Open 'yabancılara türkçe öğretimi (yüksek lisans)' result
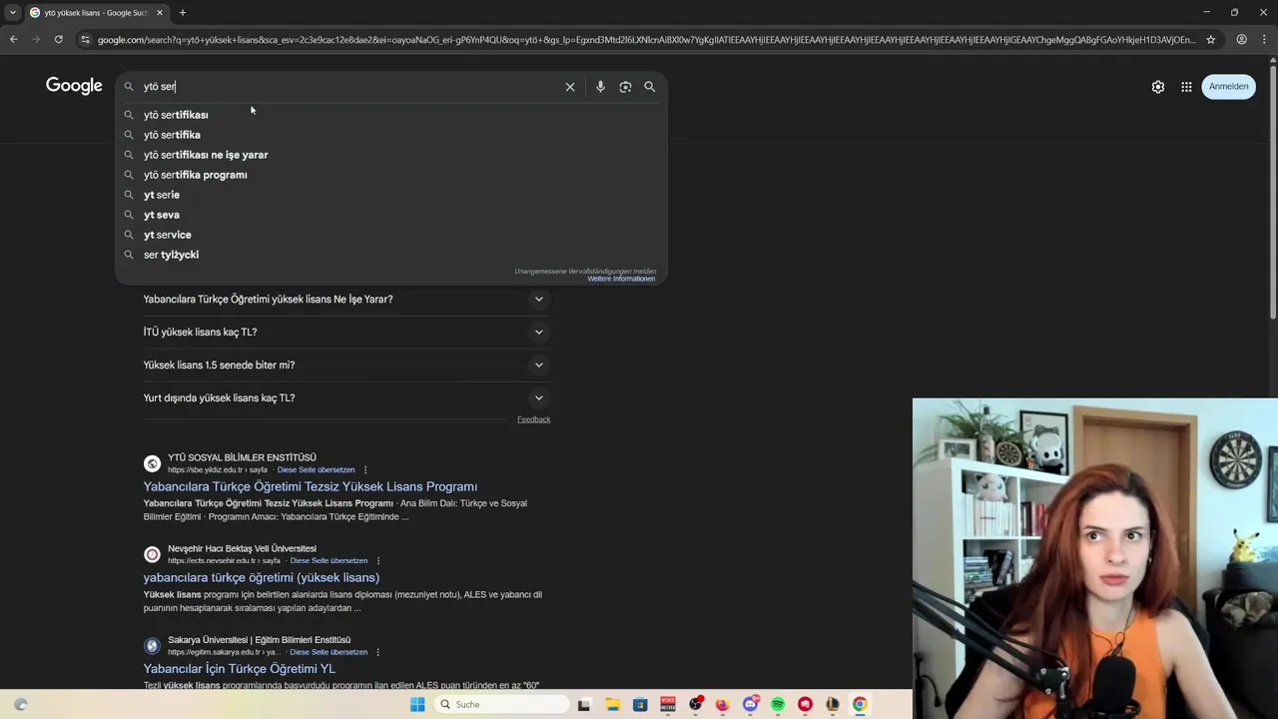Viewport: 1278px width, 719px height. (261, 577)
